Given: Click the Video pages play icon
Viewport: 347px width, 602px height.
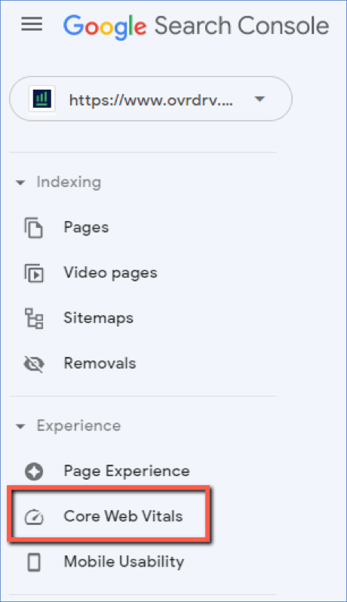Looking at the screenshot, I should [34, 273].
